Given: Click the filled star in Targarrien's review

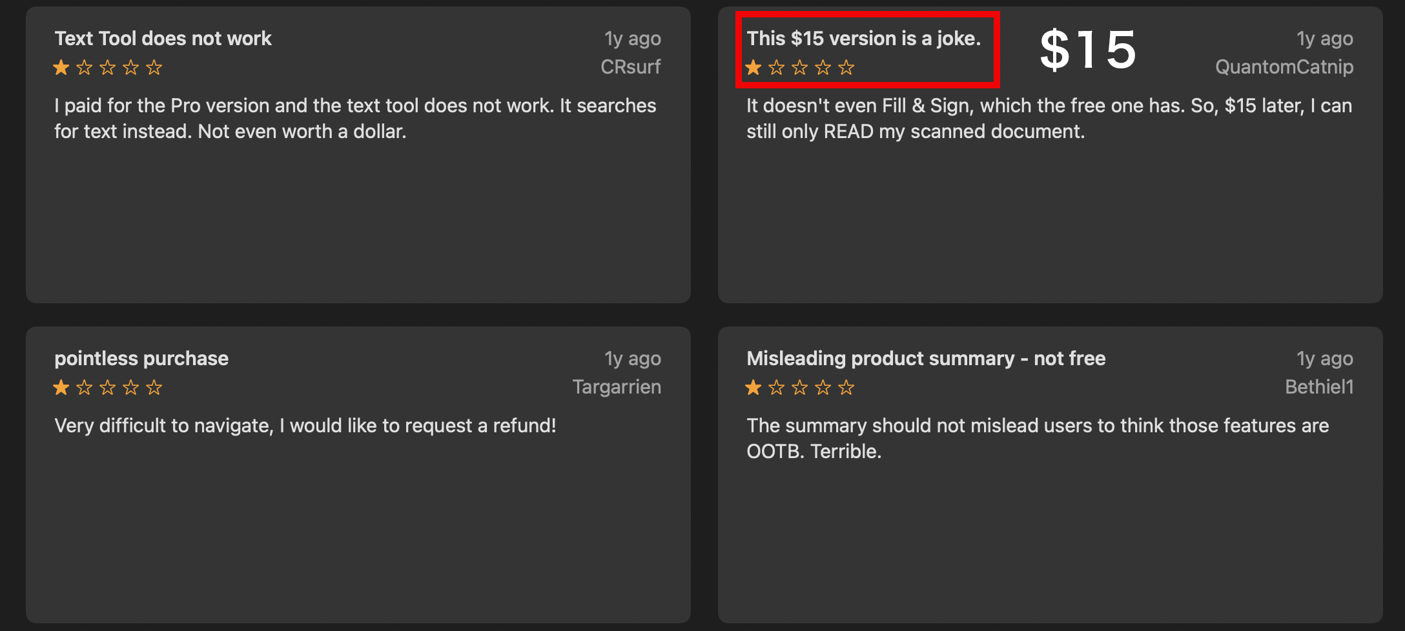Looking at the screenshot, I should tap(61, 388).
